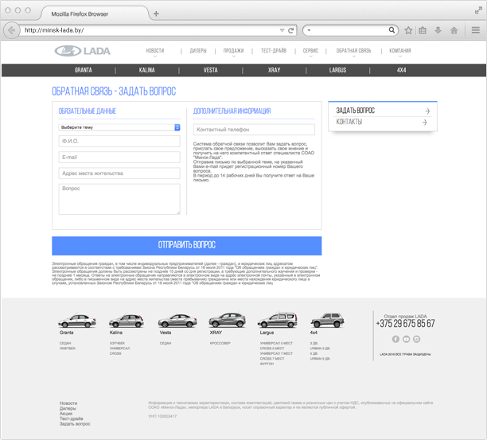This screenshot has width=487, height=440.
Task: Click the arrow icon beside КОНТАКТЫ
Action: (x=425, y=123)
